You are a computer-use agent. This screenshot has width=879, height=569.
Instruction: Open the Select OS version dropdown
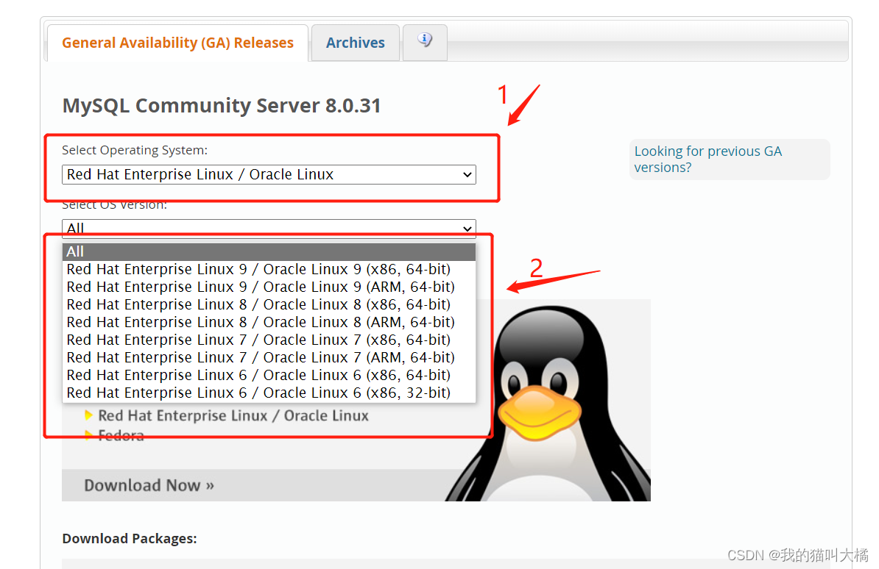tap(268, 229)
